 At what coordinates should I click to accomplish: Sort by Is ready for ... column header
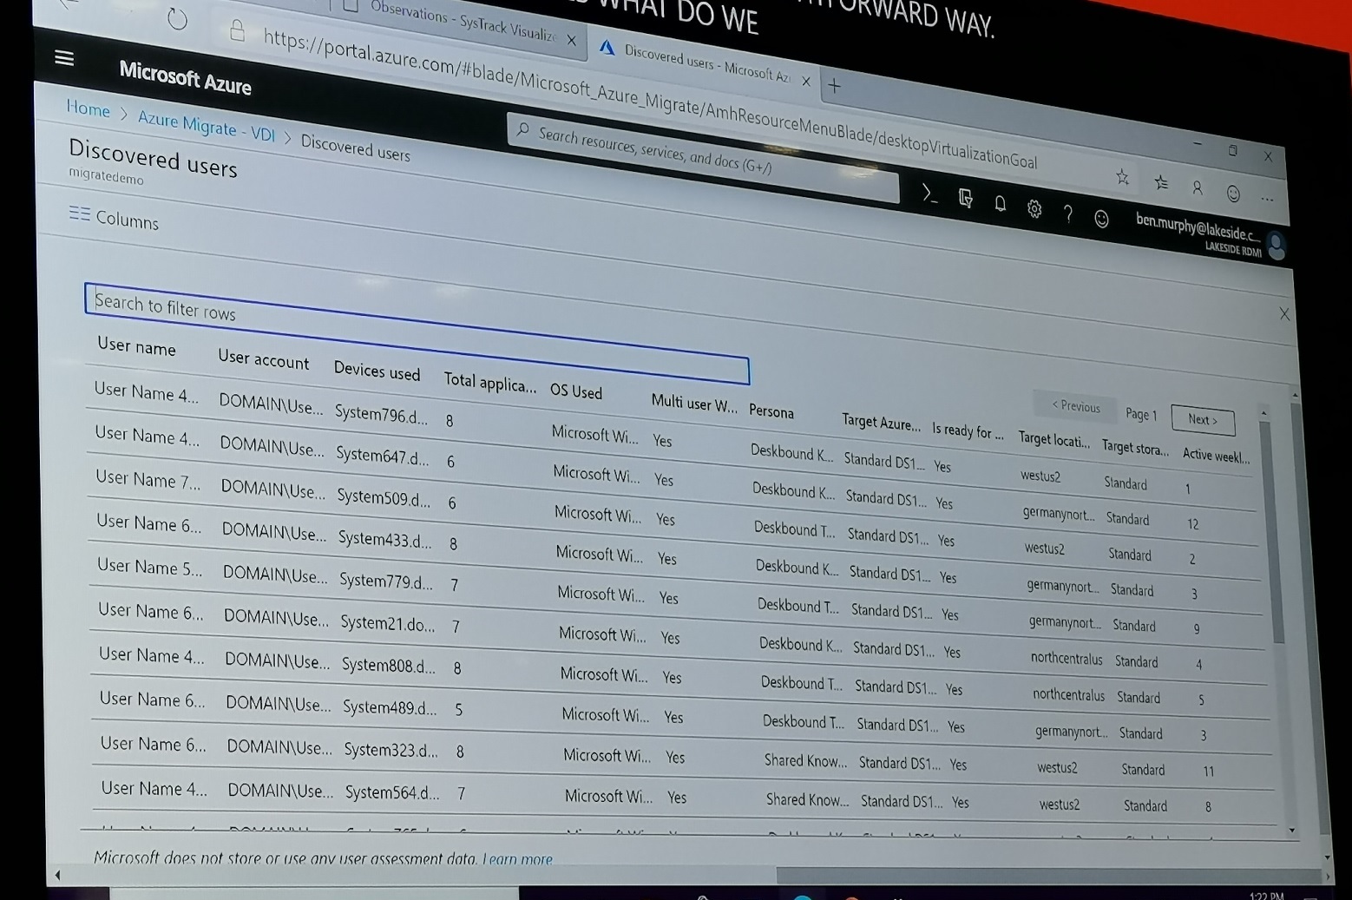(x=968, y=430)
